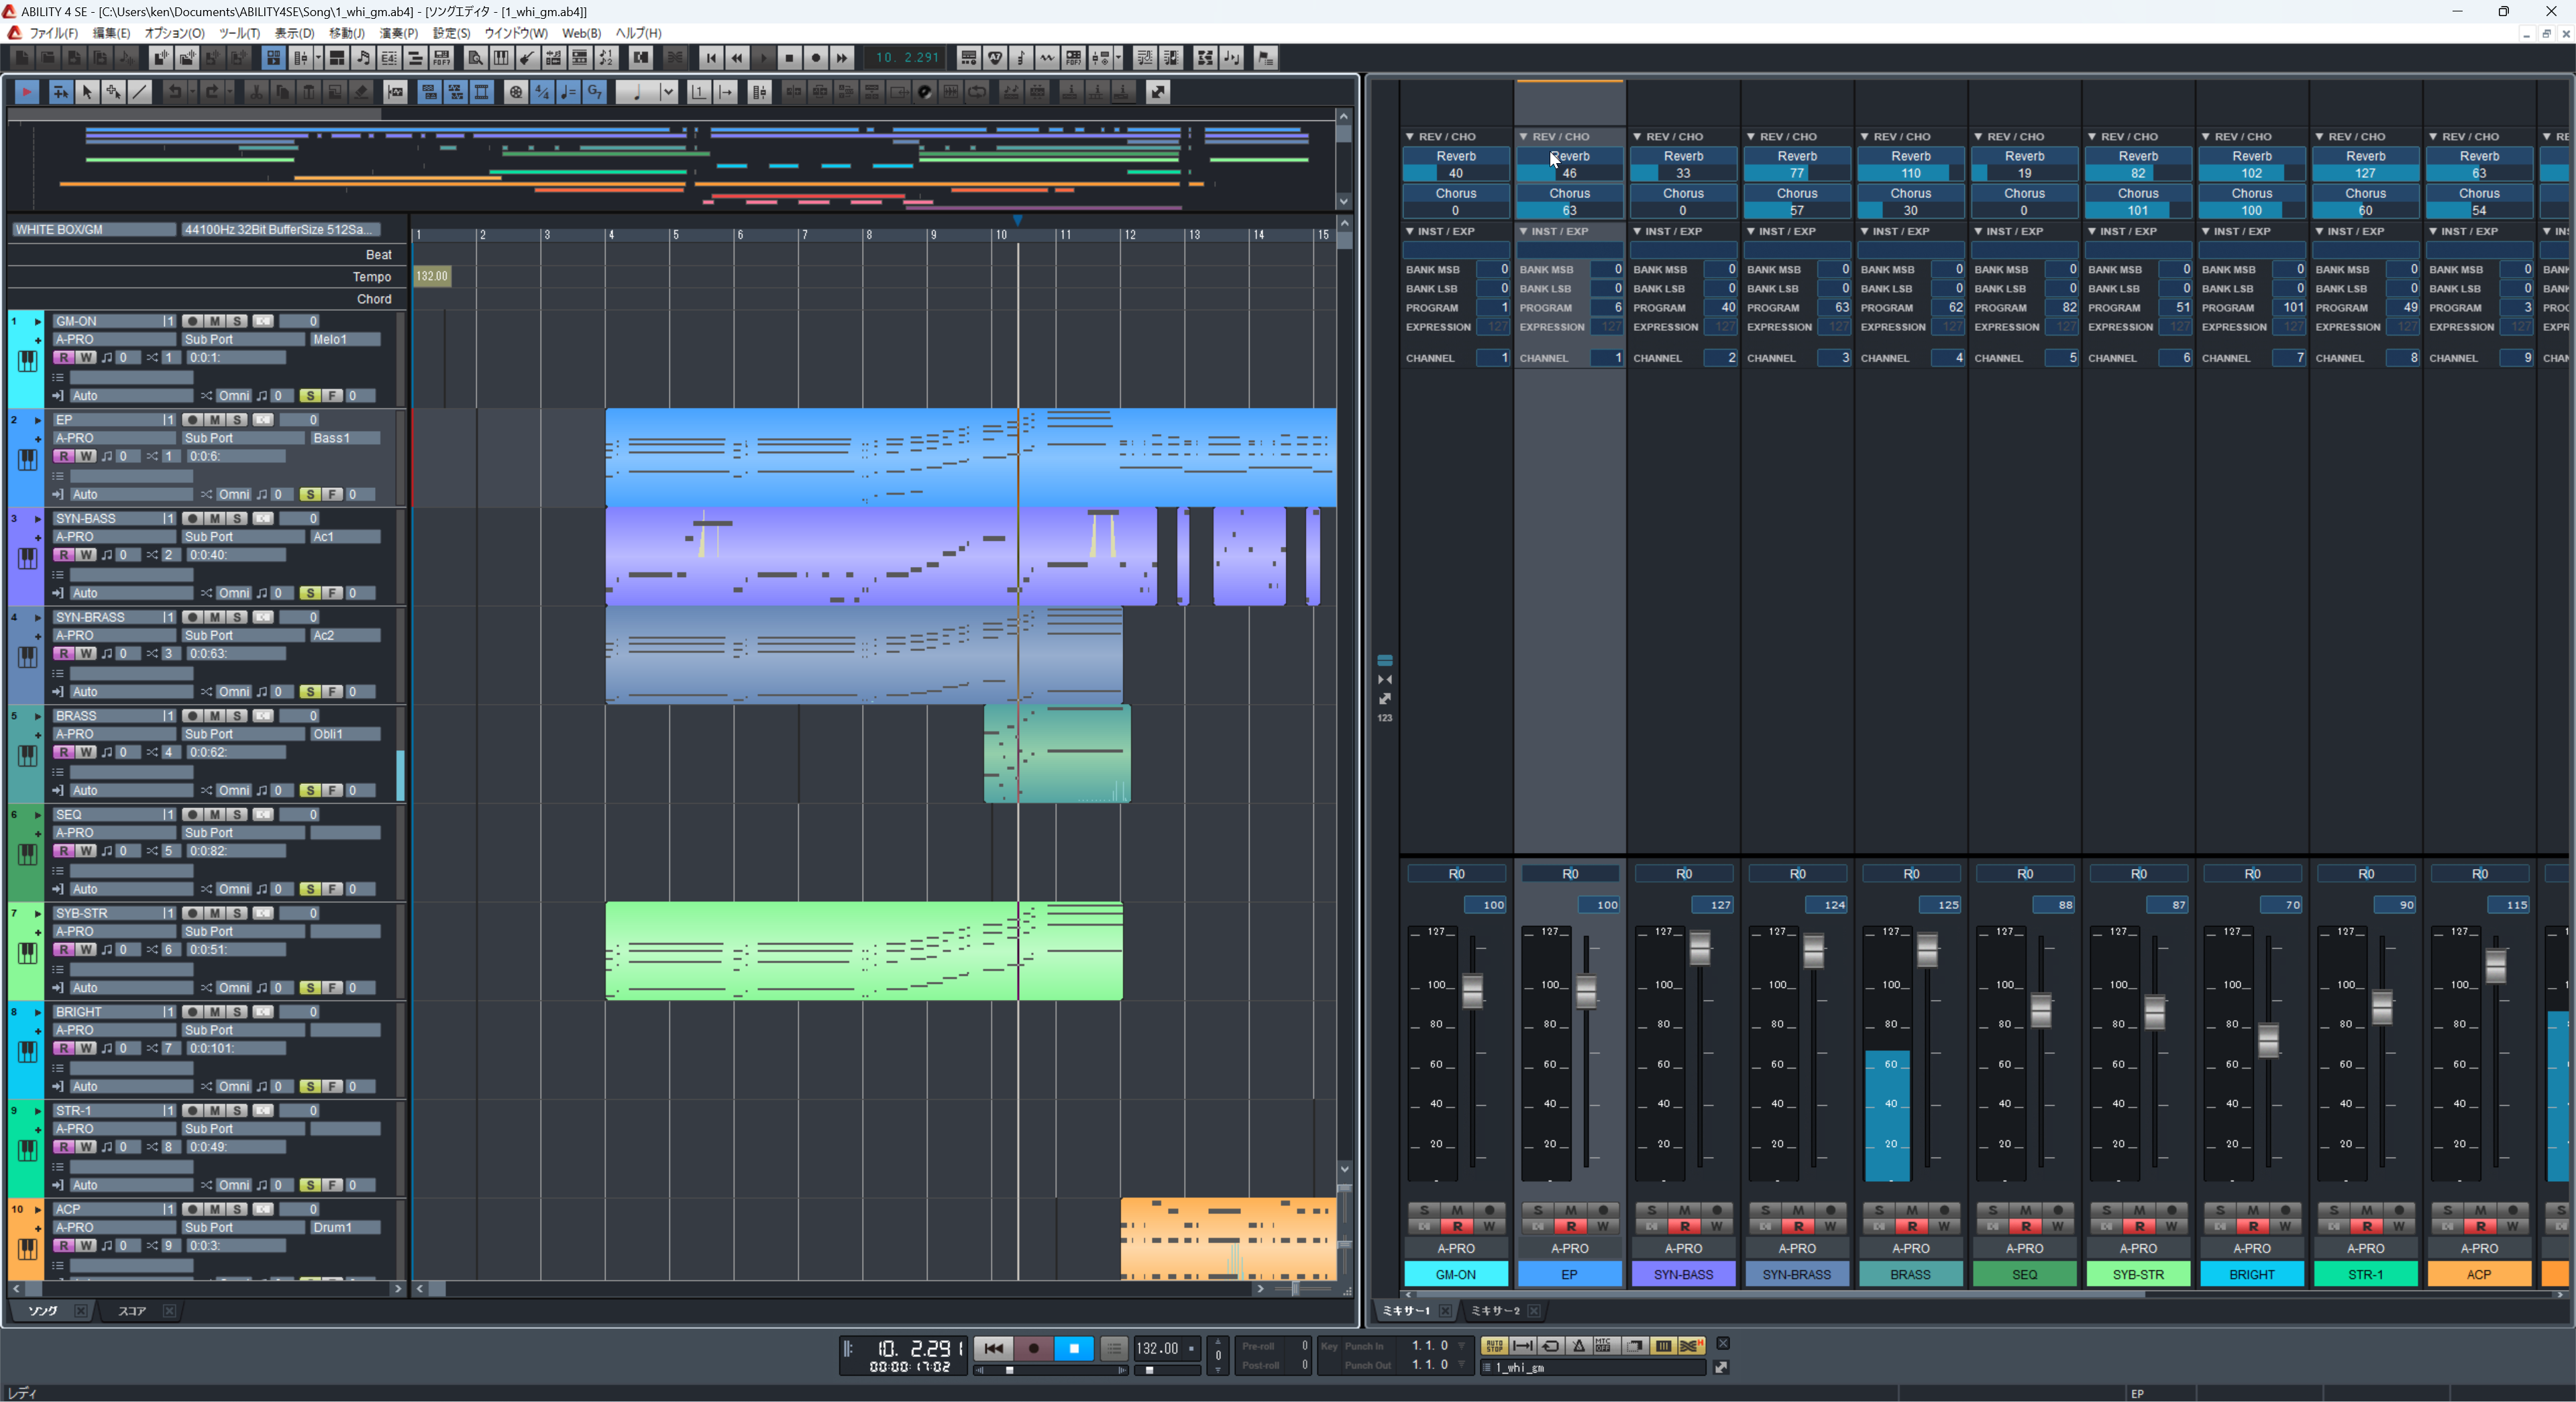The width and height of the screenshot is (2576, 1402).
Task: Open the note length dropdown arrow
Action: pyautogui.click(x=668, y=92)
